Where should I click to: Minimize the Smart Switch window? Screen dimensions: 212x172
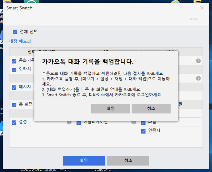click(x=187, y=8)
